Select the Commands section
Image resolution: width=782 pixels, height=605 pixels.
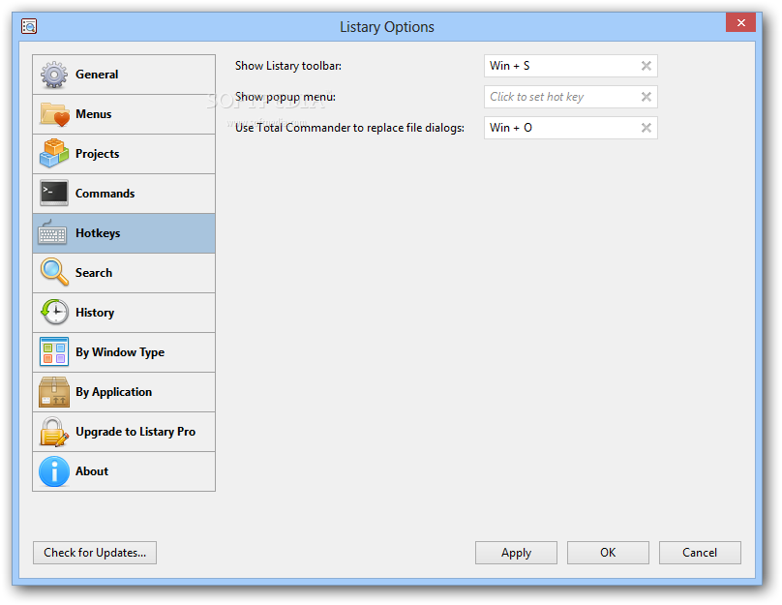pos(124,194)
